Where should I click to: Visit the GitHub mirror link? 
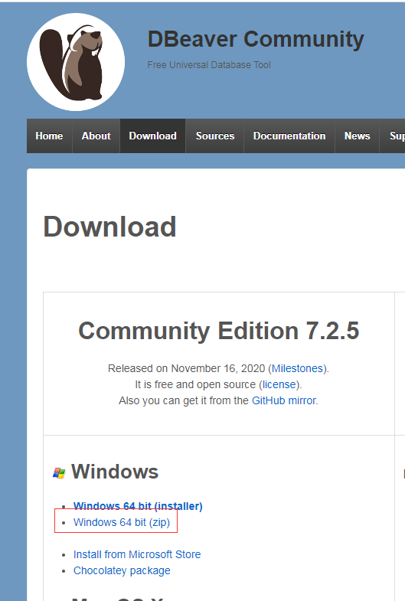tap(284, 400)
